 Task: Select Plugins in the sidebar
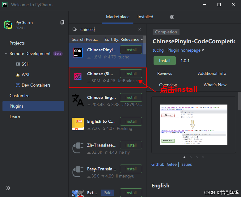pos(33,106)
